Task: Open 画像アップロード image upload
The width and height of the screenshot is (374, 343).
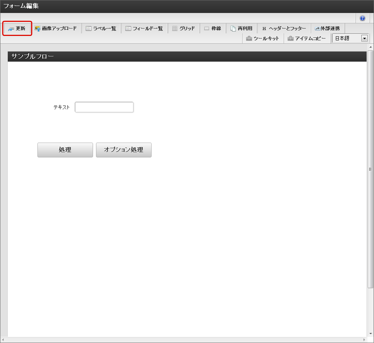Action: 56,29
